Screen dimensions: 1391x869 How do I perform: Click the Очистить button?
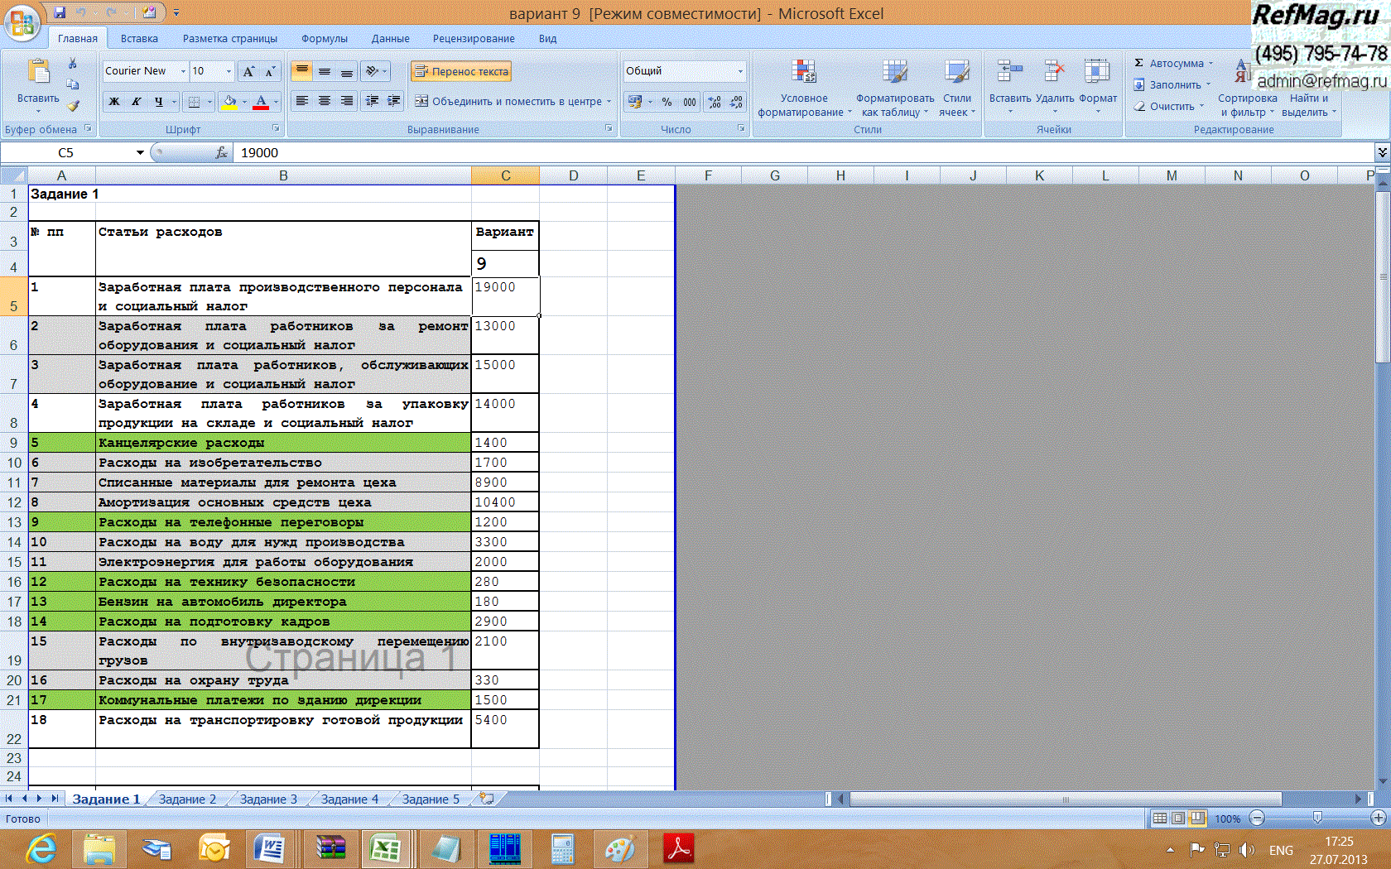pos(1171,106)
